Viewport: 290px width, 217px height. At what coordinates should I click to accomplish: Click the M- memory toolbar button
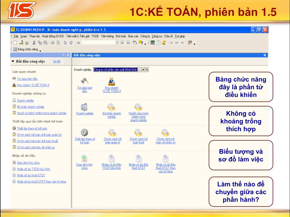[x=183, y=43]
